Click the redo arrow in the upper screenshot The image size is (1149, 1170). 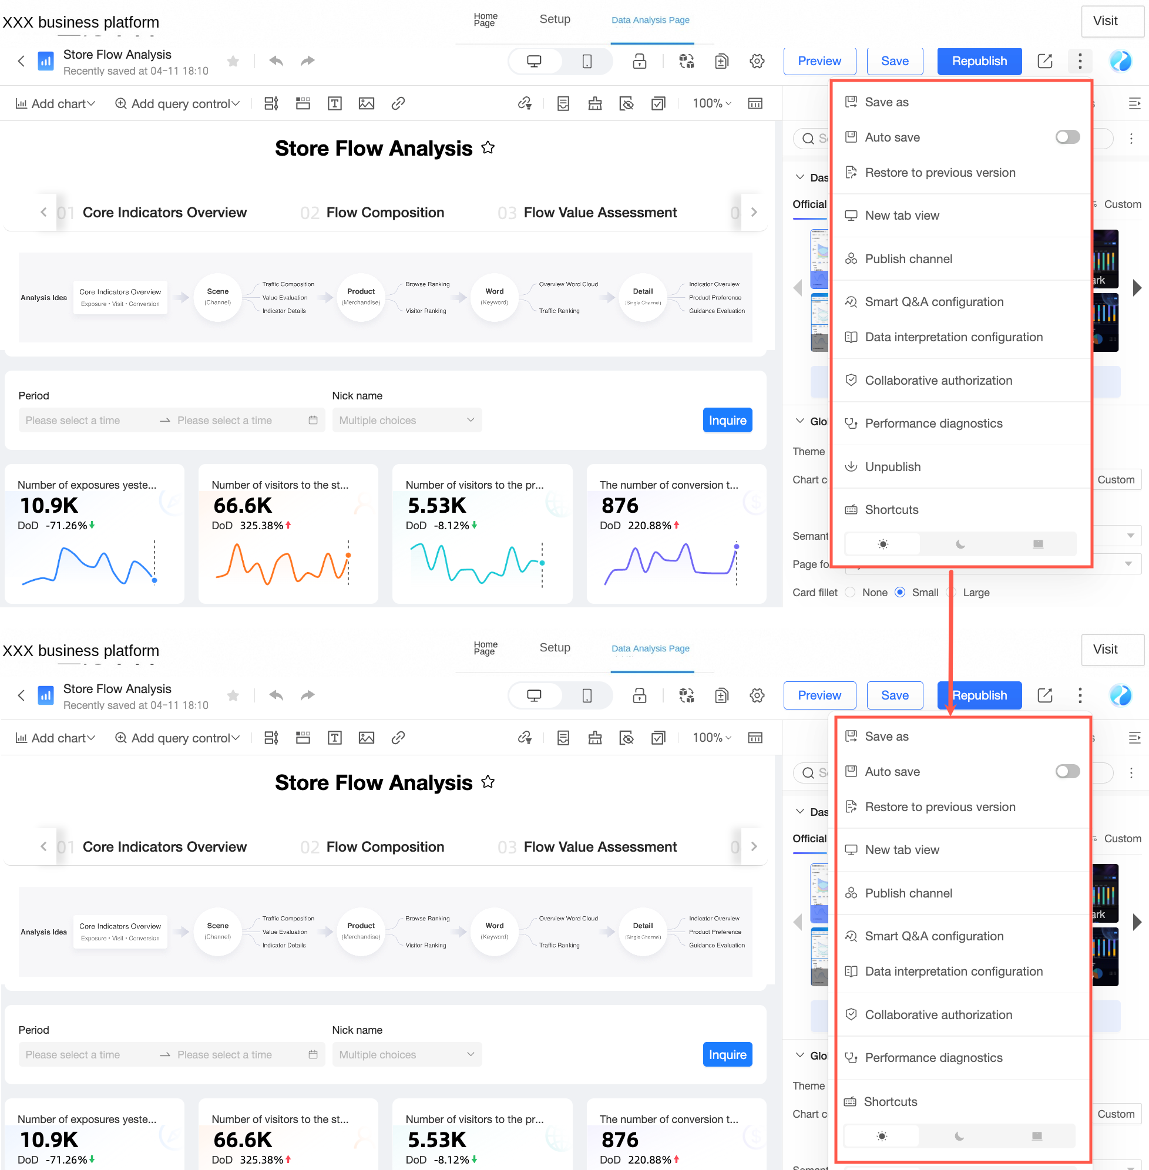[308, 61]
